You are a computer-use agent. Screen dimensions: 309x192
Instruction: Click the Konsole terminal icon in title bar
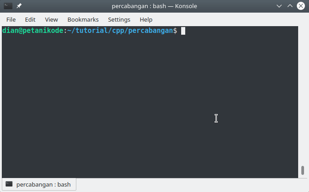click(8, 6)
